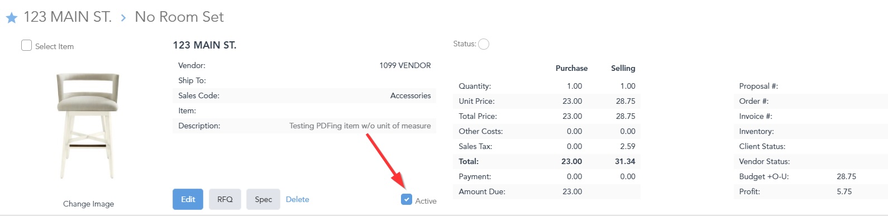Click the 123 MAIN ST. item heading
The image size is (888, 216).
coord(204,45)
